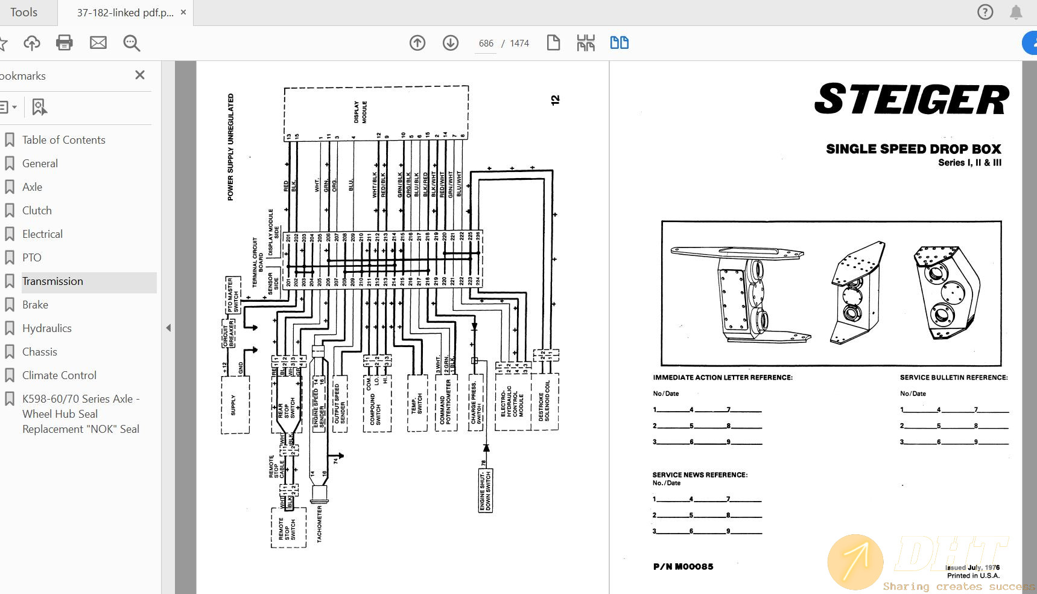Image resolution: width=1037 pixels, height=594 pixels.
Task: Click the STEIGER logo on page
Action: pos(912,99)
